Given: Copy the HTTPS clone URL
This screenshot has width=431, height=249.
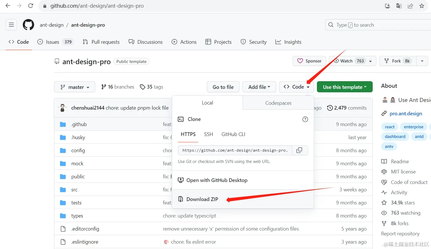Looking at the screenshot, I should pos(299,150).
